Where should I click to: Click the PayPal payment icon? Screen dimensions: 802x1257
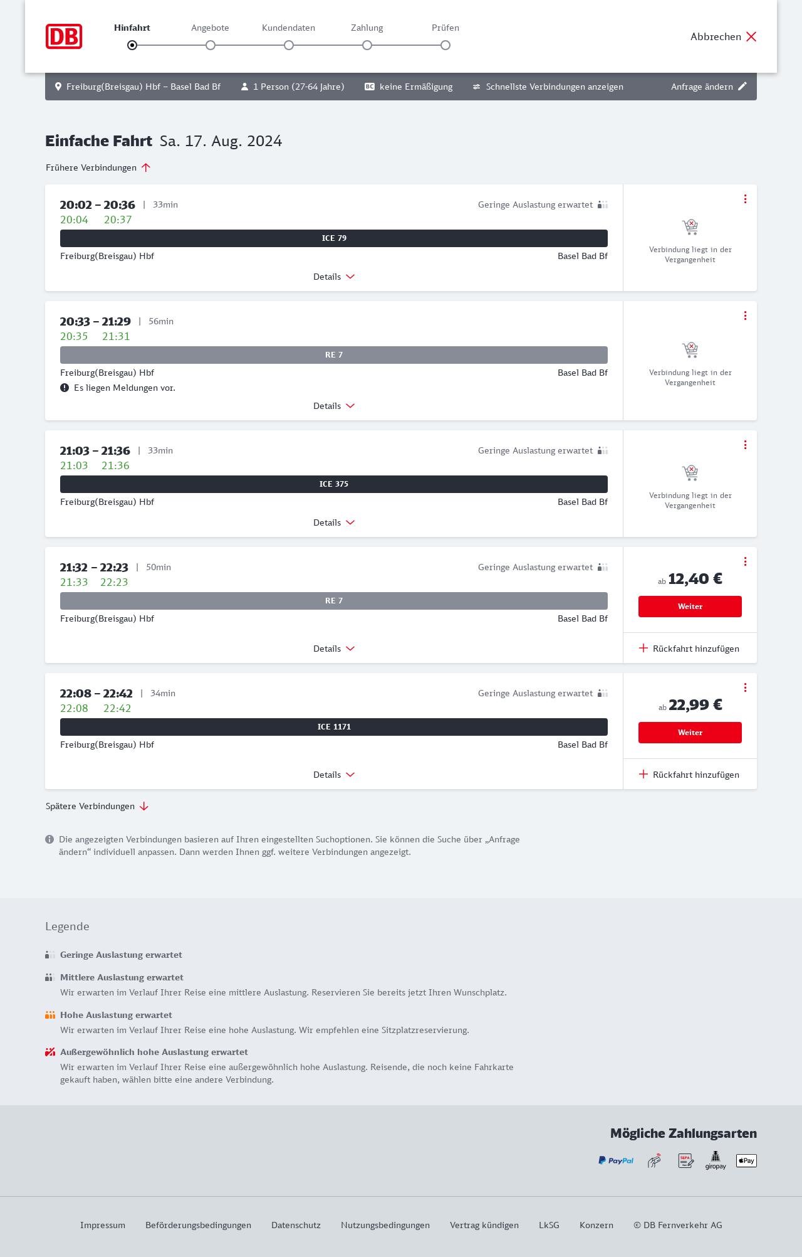click(x=616, y=1160)
